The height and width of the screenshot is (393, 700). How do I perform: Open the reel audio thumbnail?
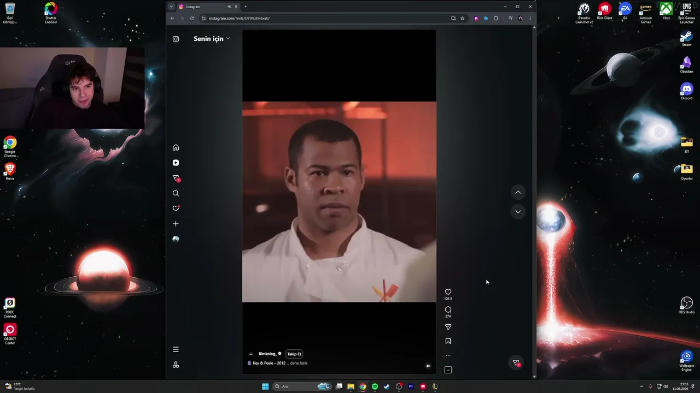(448, 370)
